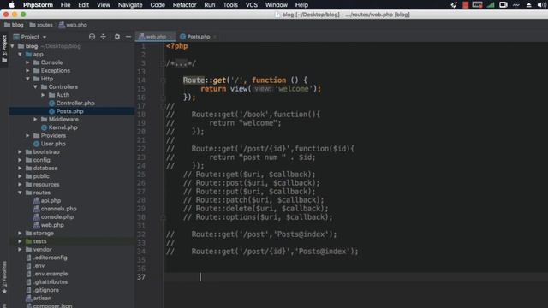Expand the bootstrap folder

click(20, 152)
